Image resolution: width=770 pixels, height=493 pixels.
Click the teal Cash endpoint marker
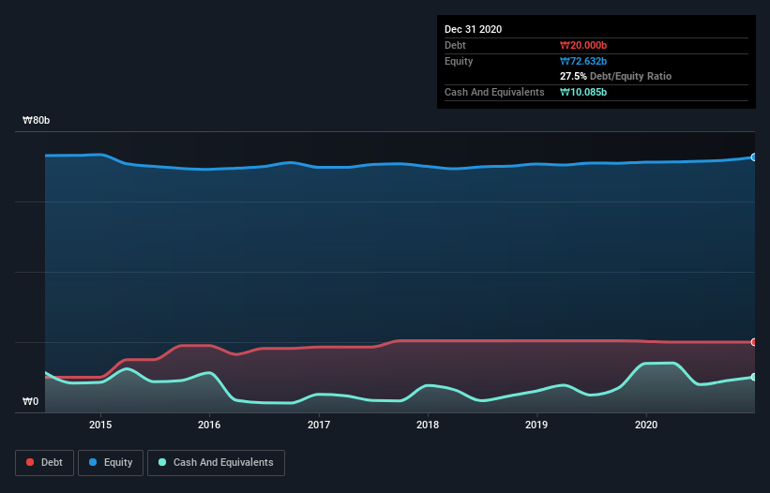pos(754,377)
